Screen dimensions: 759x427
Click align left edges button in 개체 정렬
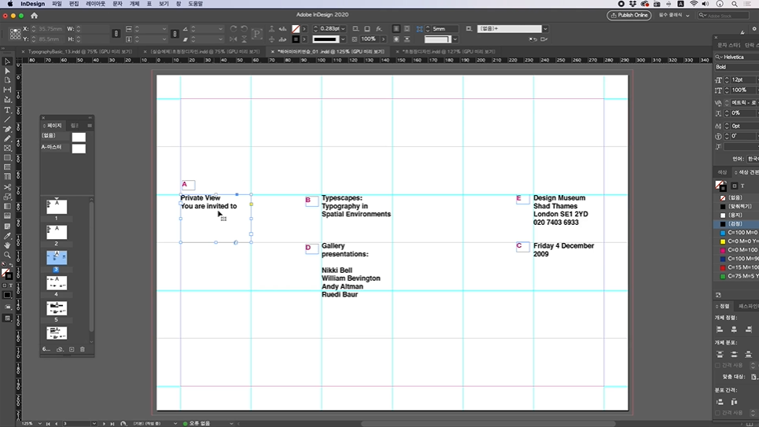click(x=720, y=329)
